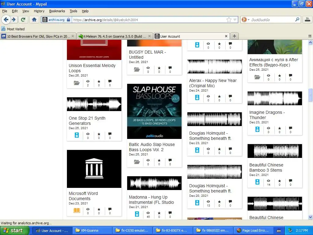
Task: Go back with the browser Back arrow
Action: pyautogui.click(x=6, y=20)
